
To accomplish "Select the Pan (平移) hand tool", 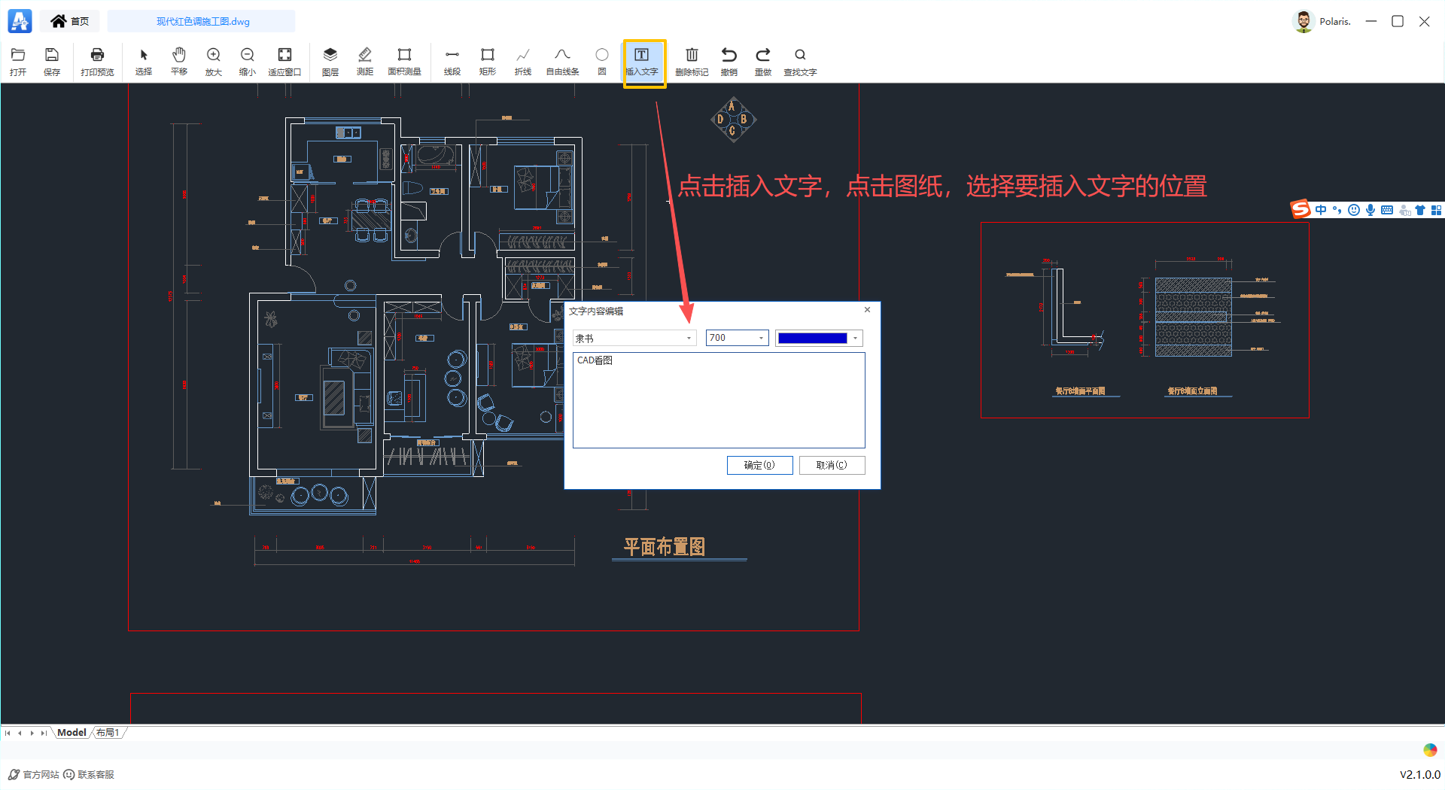I will click(178, 61).
